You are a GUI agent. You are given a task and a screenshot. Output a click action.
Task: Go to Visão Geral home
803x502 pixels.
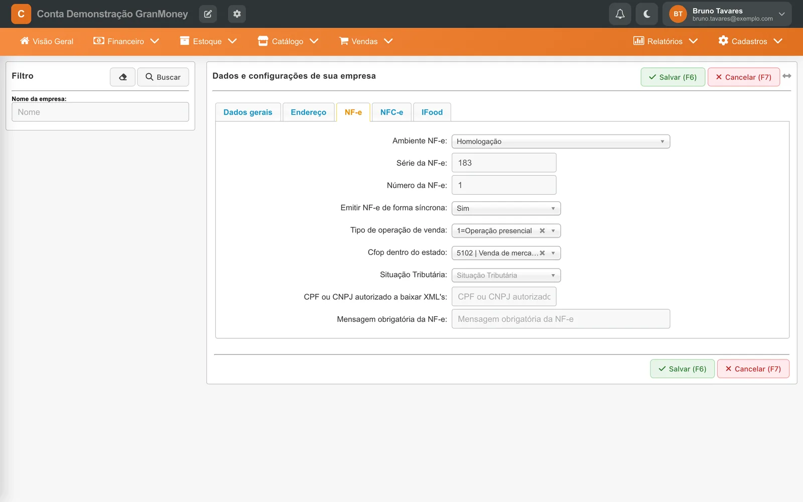tap(47, 41)
